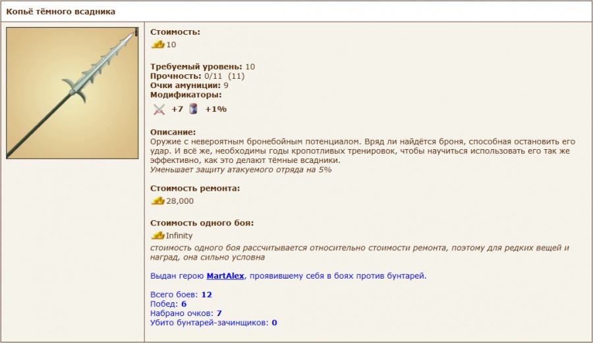The height and width of the screenshot is (343, 593).
Task: Open the MartAlex hero profile link
Action: 225,276
